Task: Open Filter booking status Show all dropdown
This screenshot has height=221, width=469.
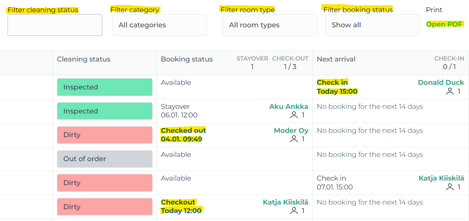Action: (x=372, y=25)
